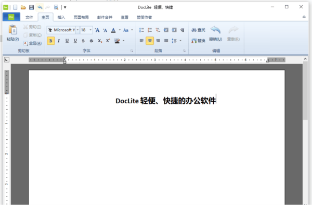This screenshot has width=312, height=205.
Task: Align text right
Action: coord(158,41)
